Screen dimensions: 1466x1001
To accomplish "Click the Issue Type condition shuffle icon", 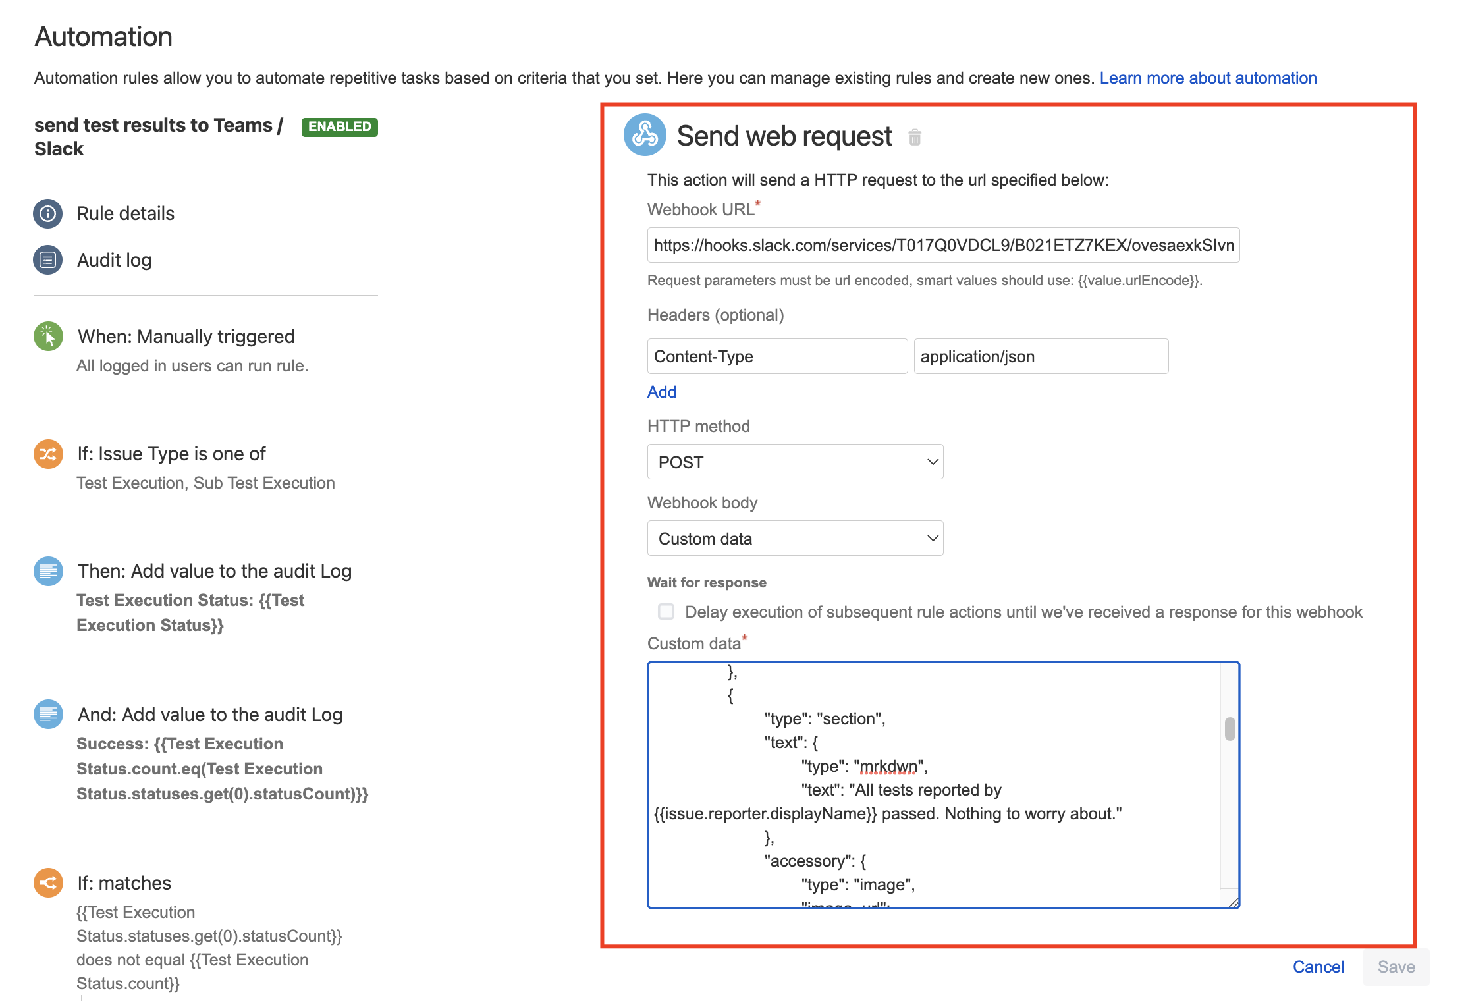I will (48, 454).
